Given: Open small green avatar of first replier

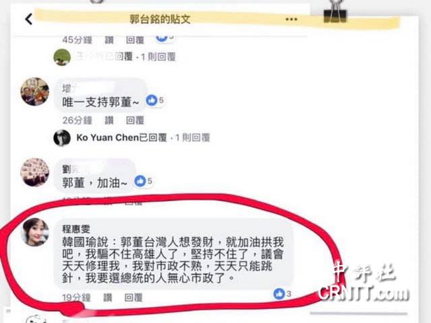Looking at the screenshot, I should coord(62,57).
